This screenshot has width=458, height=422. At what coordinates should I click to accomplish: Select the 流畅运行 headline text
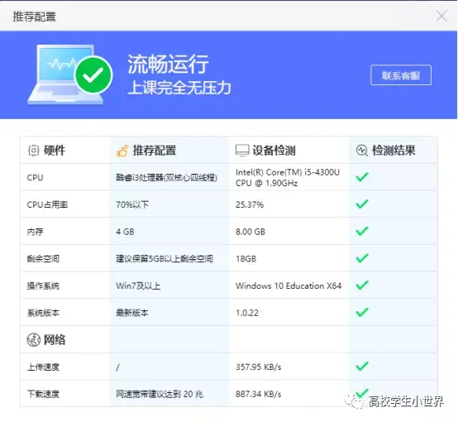point(168,64)
